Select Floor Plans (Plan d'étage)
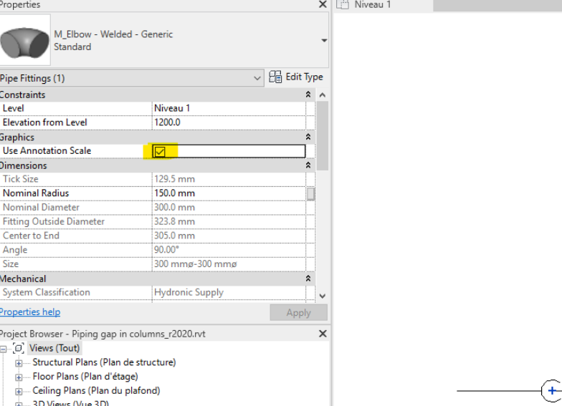Viewport: 562px width, 406px height. pyautogui.click(x=85, y=377)
